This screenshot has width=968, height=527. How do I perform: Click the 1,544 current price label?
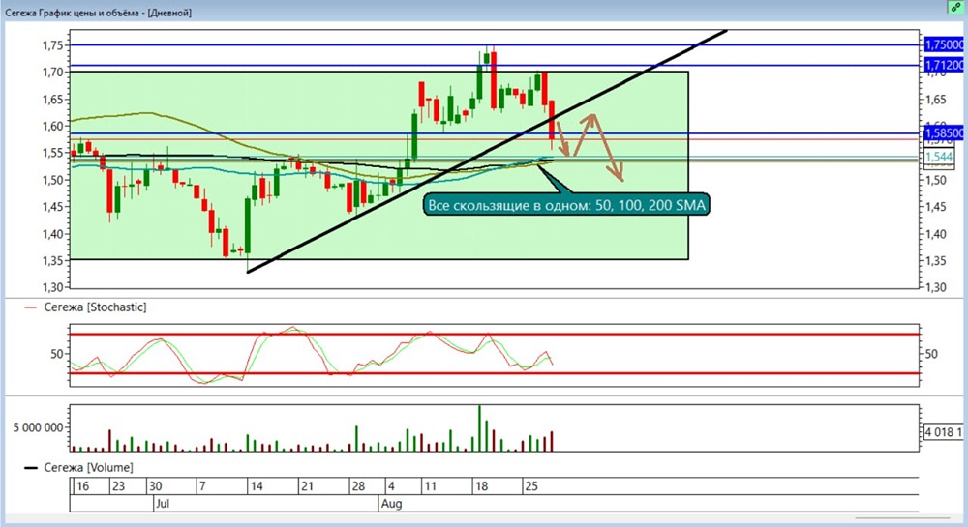pos(938,158)
